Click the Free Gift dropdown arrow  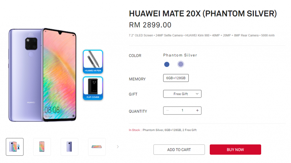click(x=197, y=94)
